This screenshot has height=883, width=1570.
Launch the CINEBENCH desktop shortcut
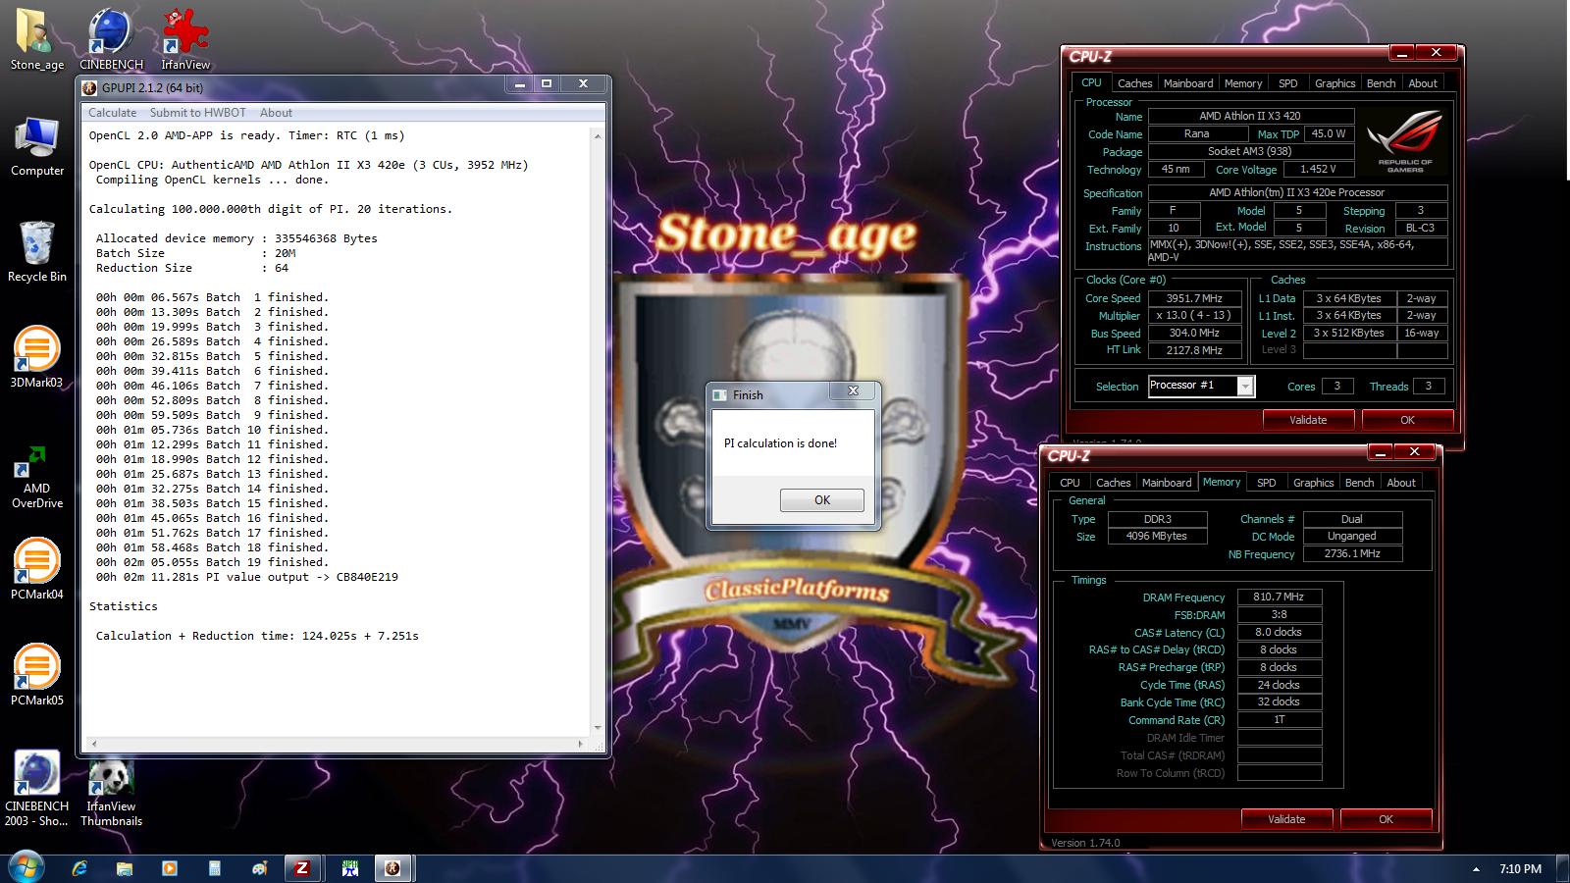point(111,39)
